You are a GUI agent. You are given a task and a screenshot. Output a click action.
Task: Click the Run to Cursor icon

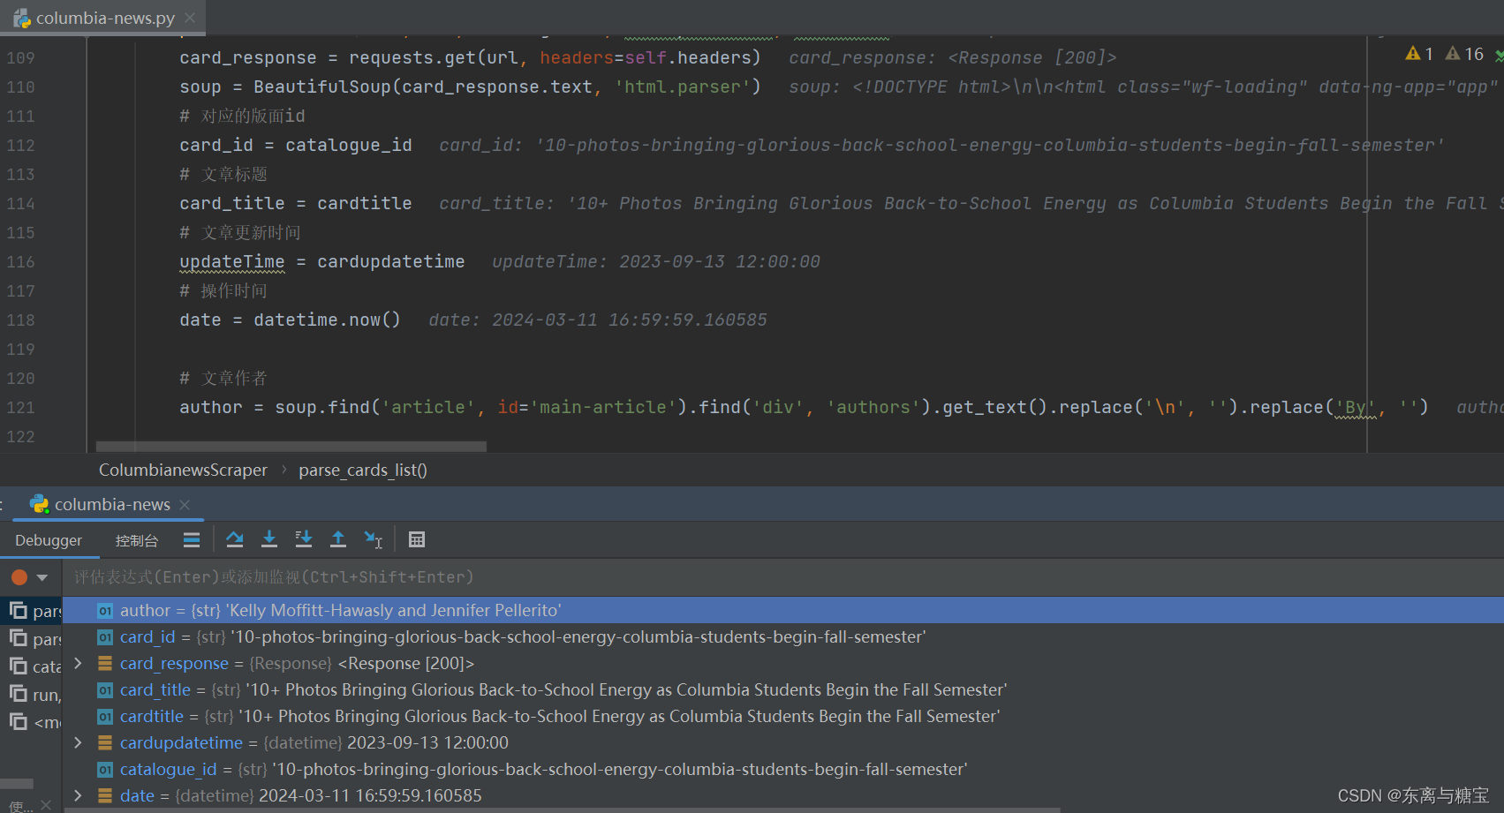coord(373,539)
